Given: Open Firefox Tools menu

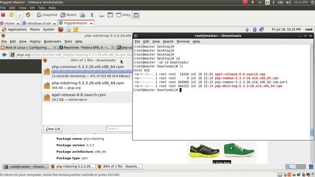Looking at the screenshot, I should (68, 41).
